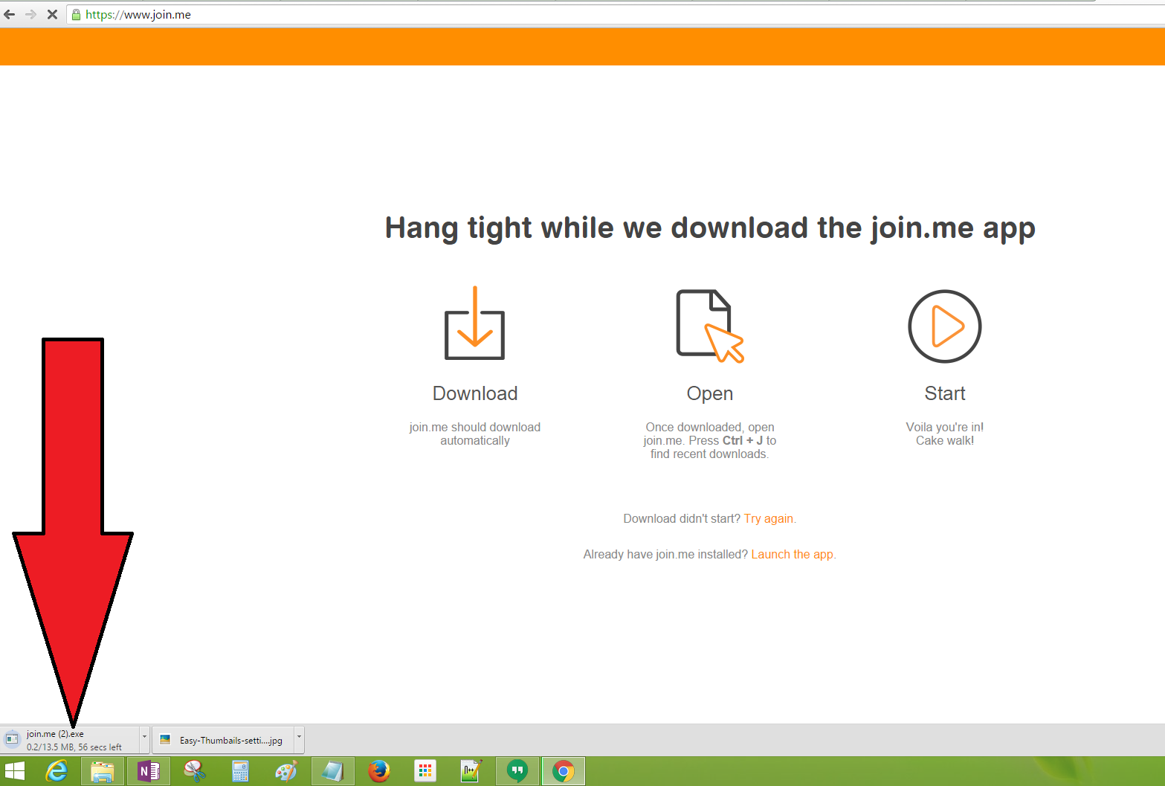The image size is (1165, 786).
Task: Switch to Chrome on the taskbar
Action: [x=564, y=771]
